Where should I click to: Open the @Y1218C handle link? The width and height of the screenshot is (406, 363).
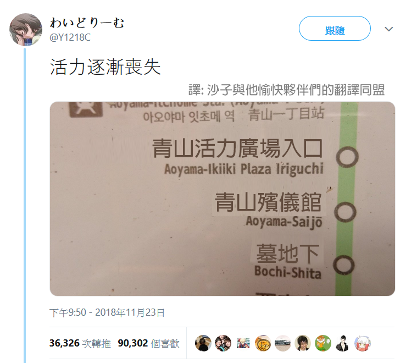point(70,37)
